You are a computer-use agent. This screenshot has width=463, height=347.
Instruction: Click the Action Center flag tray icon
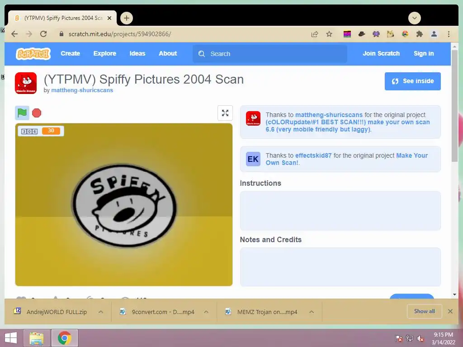pyautogui.click(x=398, y=338)
